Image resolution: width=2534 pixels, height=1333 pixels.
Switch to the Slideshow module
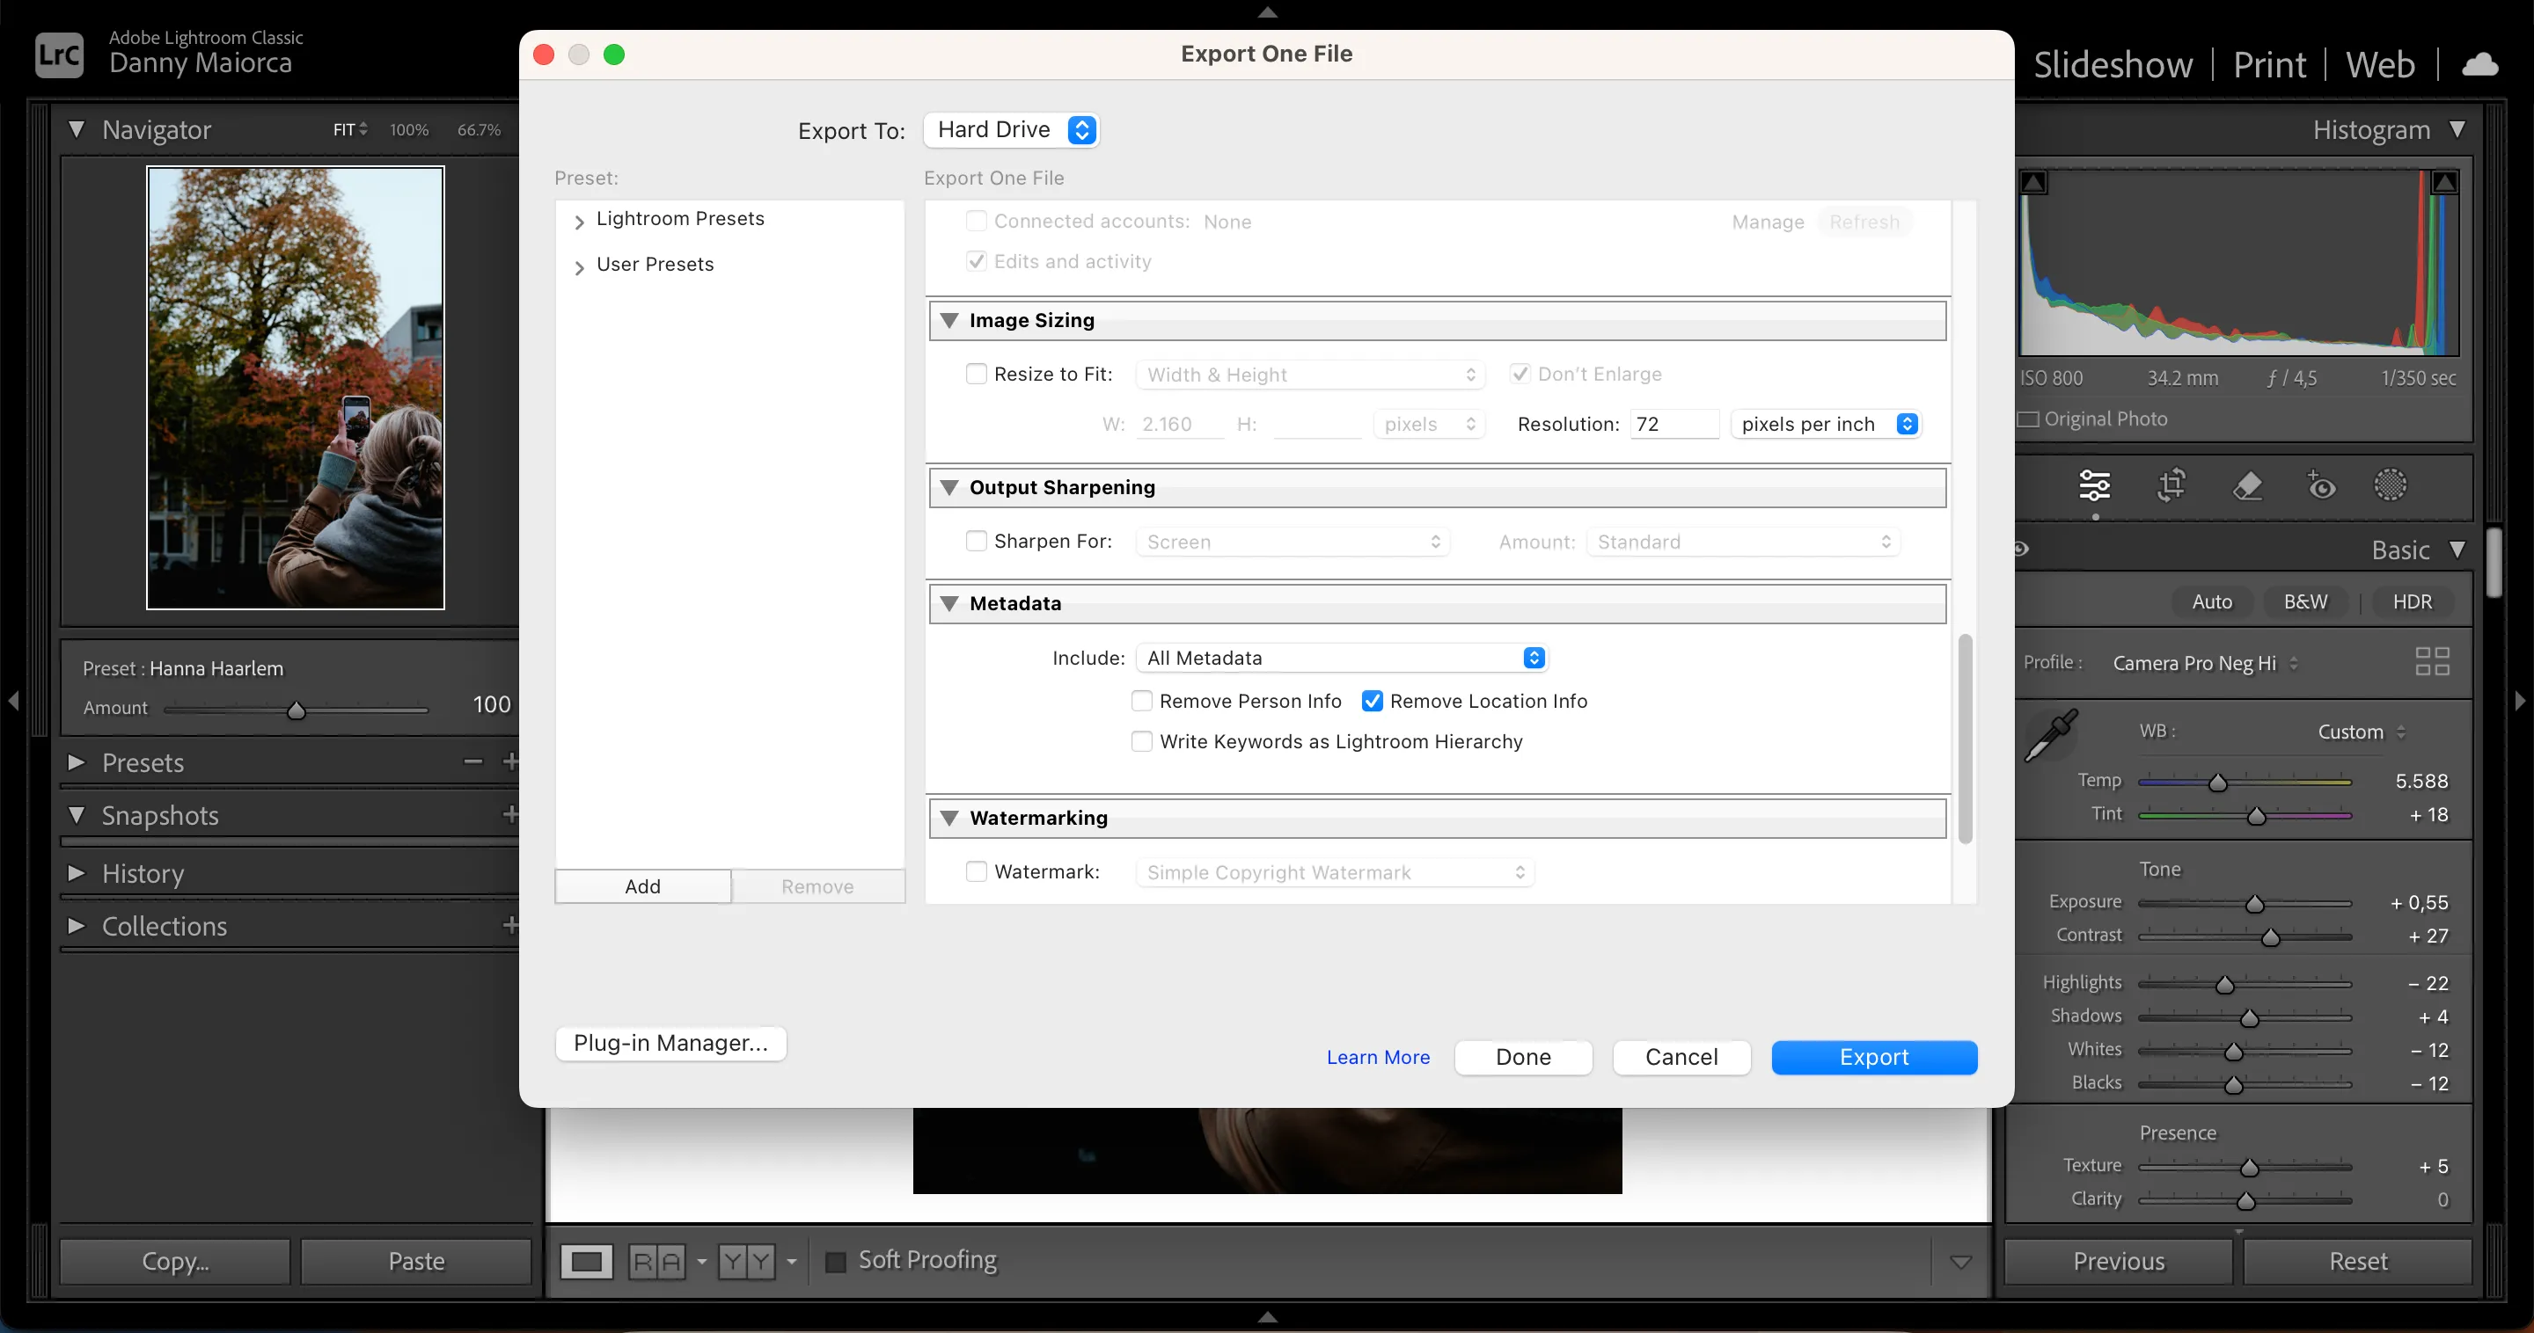(x=2112, y=65)
